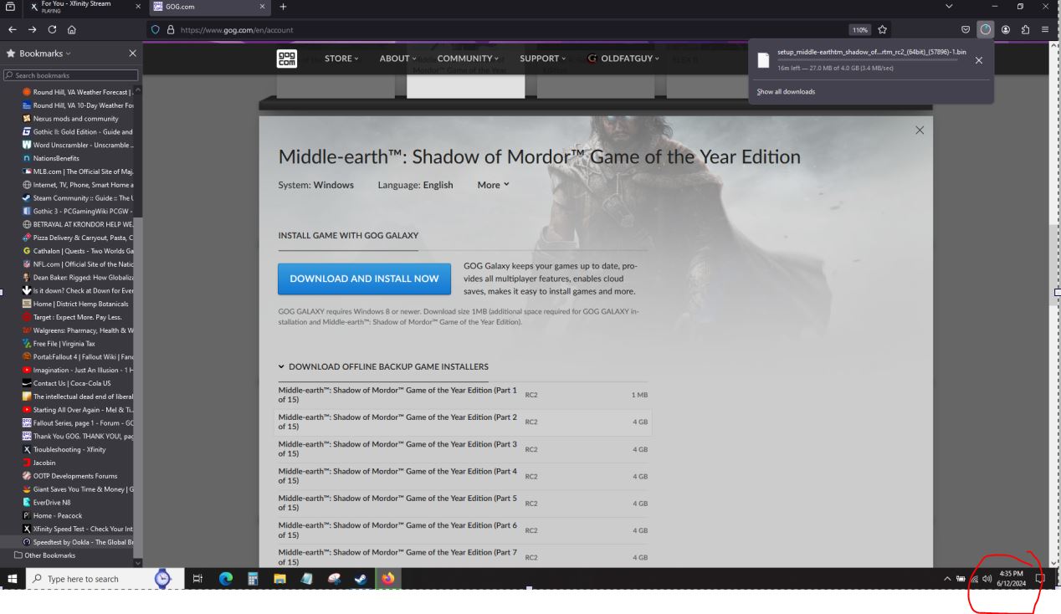Screen dimensions: 1061x614
Task: Cancel the setup_middle-earth .bin download
Action: 979,60
